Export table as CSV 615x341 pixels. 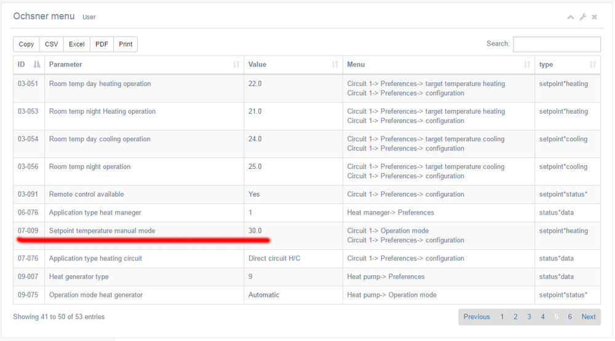point(52,44)
